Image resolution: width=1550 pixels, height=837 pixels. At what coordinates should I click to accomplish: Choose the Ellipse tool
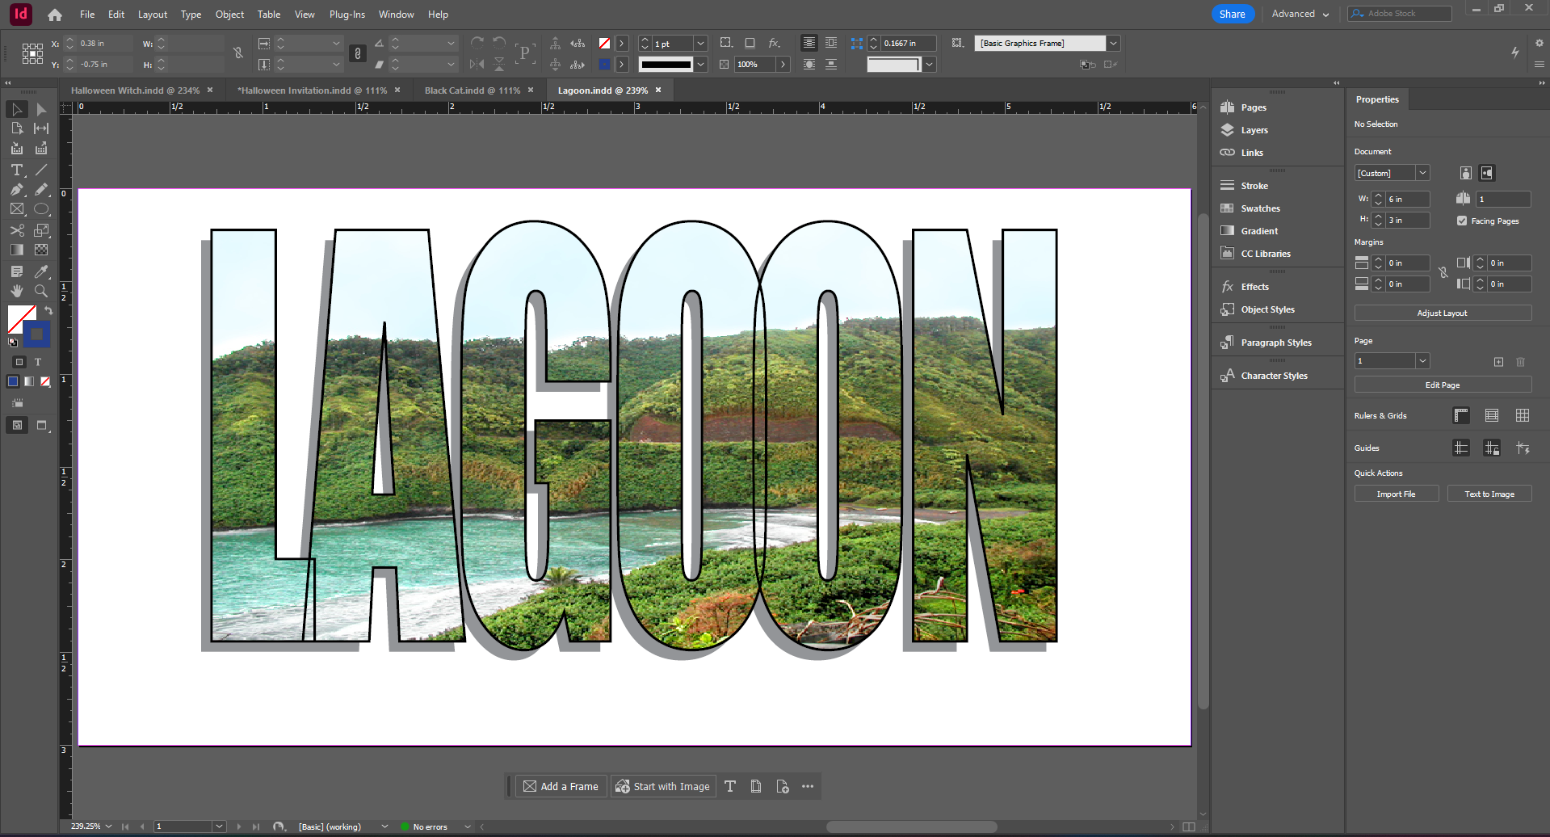point(41,209)
